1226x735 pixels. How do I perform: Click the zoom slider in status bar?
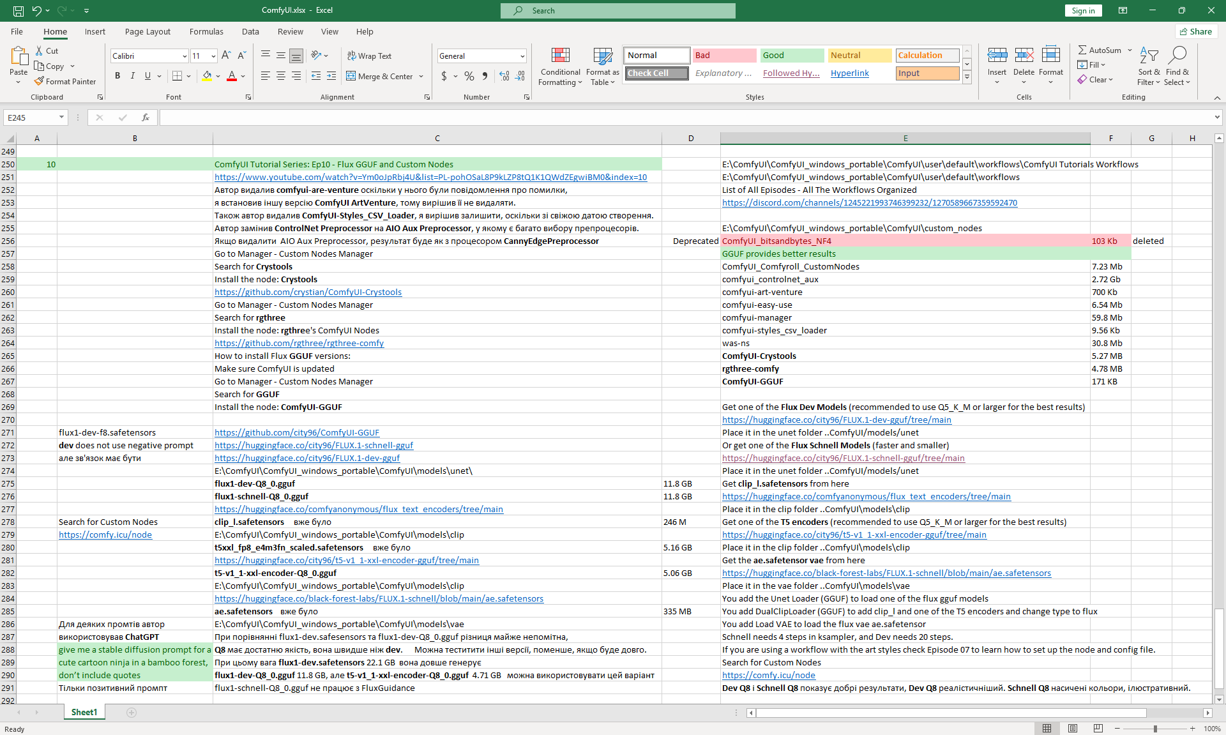click(1155, 729)
